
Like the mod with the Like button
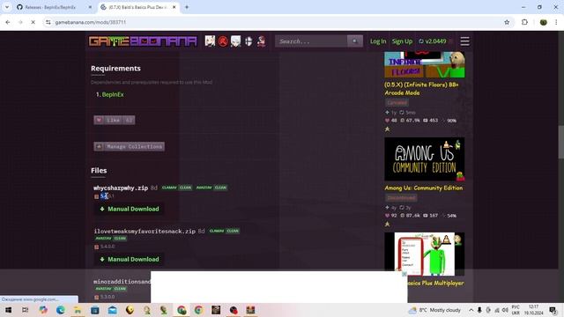[x=115, y=120]
